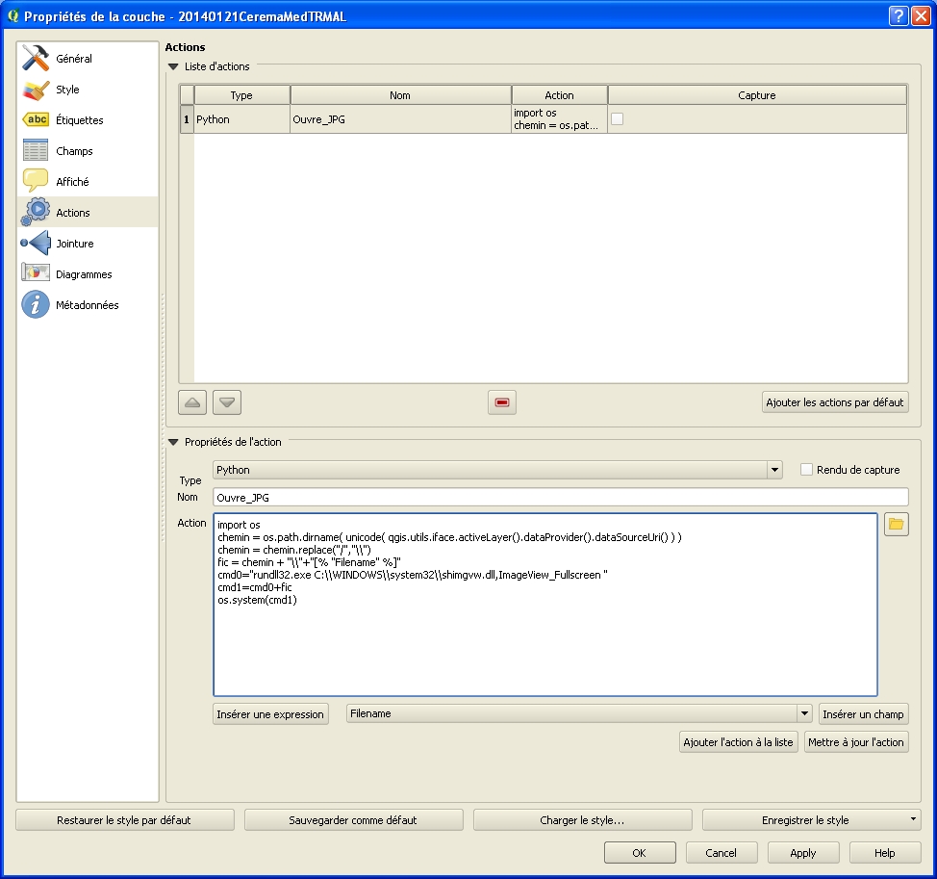Screen dimensions: 937x879
Task: Select the Actions gear icon
Action: point(36,212)
